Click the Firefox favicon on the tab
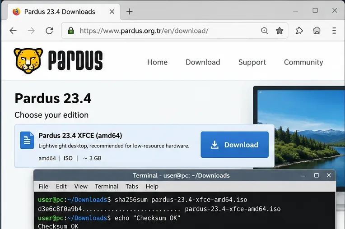This screenshot has height=229, width=345. click(17, 12)
